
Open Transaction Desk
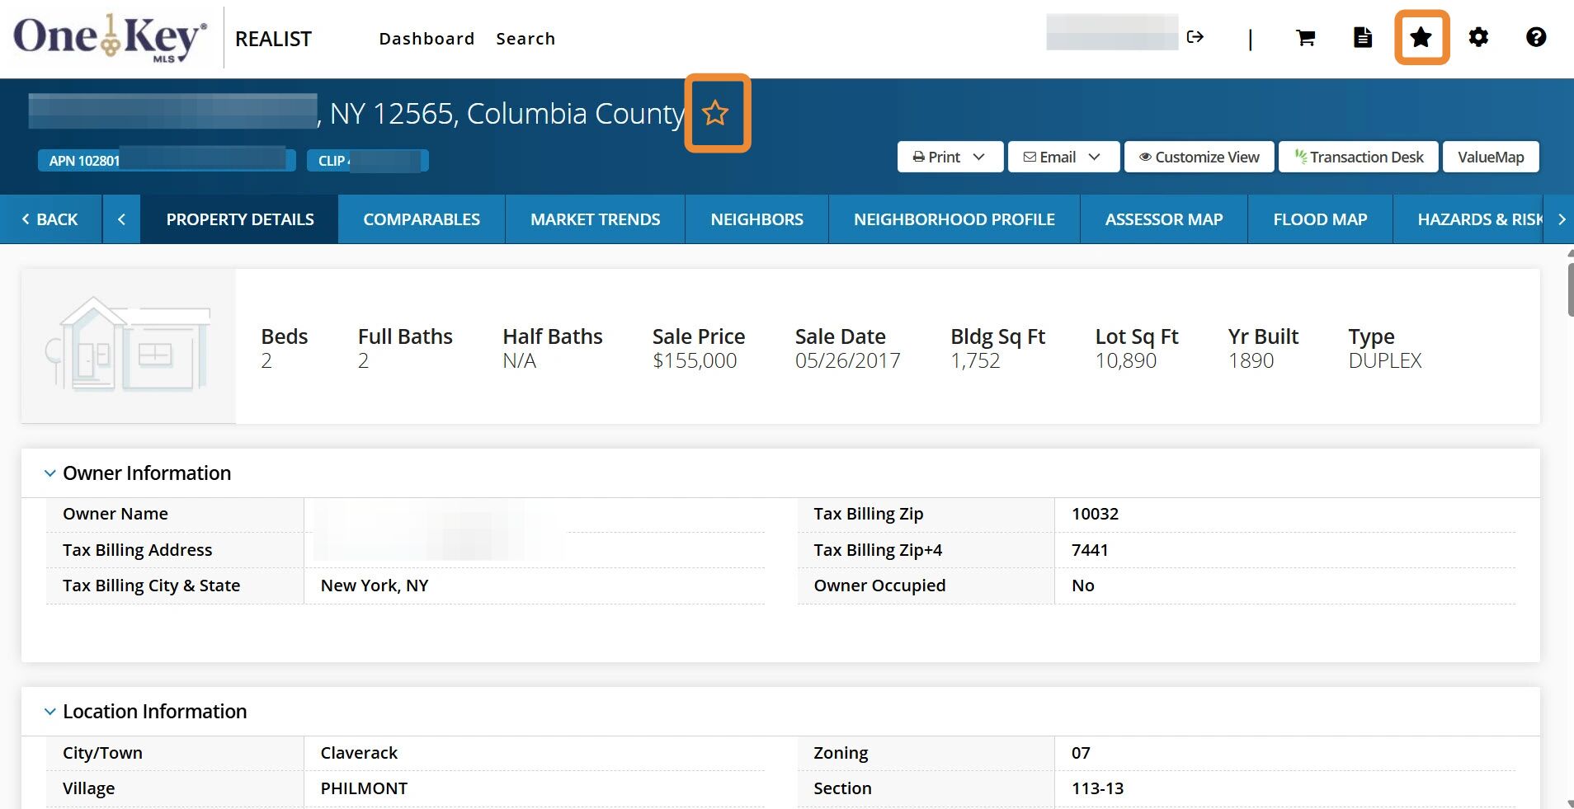click(1359, 157)
